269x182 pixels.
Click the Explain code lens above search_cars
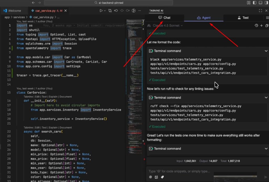tap(53, 127)
